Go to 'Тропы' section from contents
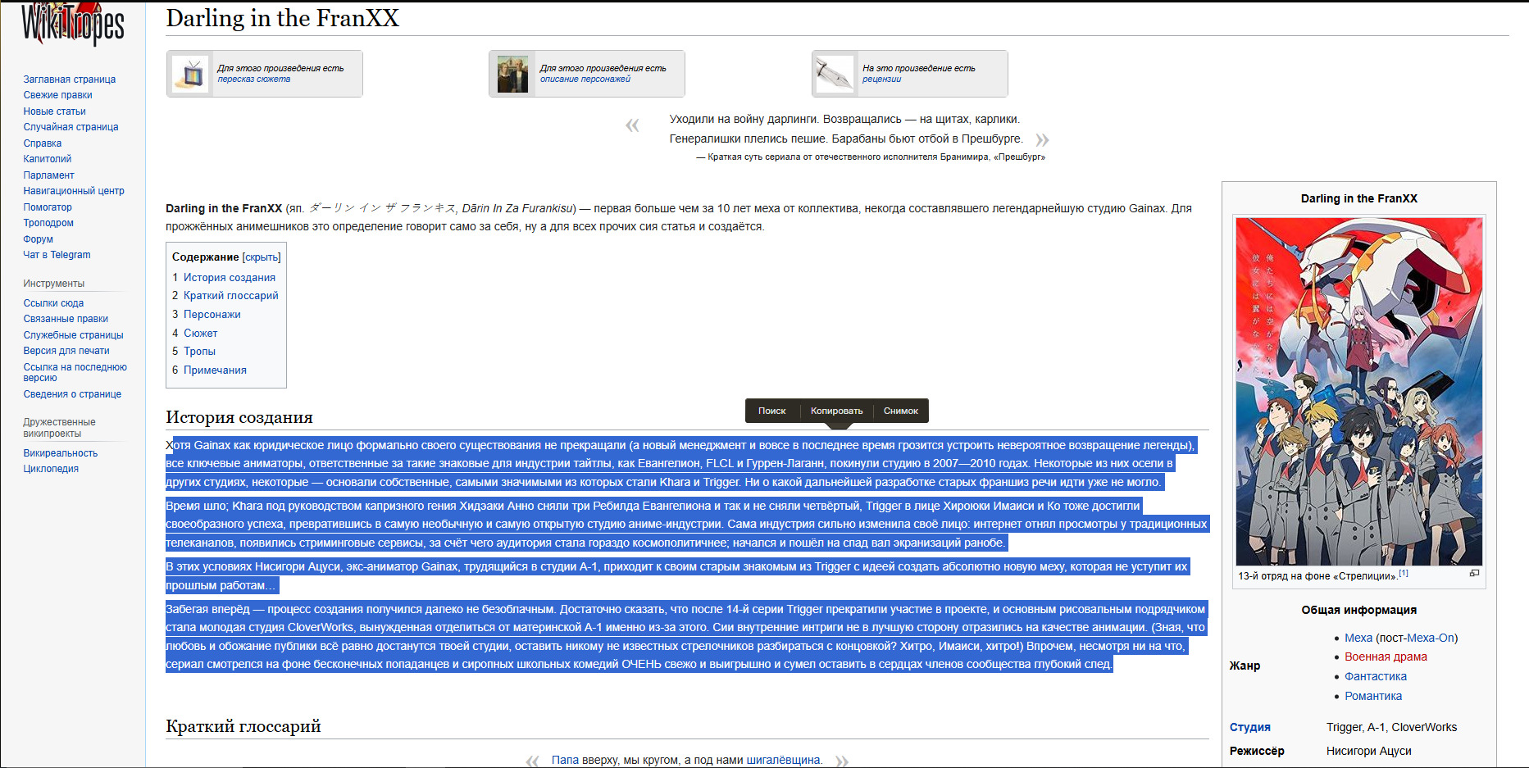 coord(199,352)
